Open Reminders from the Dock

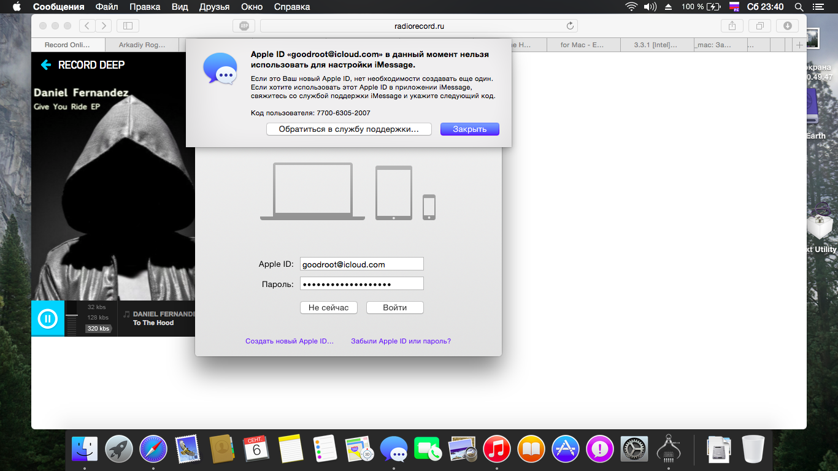pos(325,449)
